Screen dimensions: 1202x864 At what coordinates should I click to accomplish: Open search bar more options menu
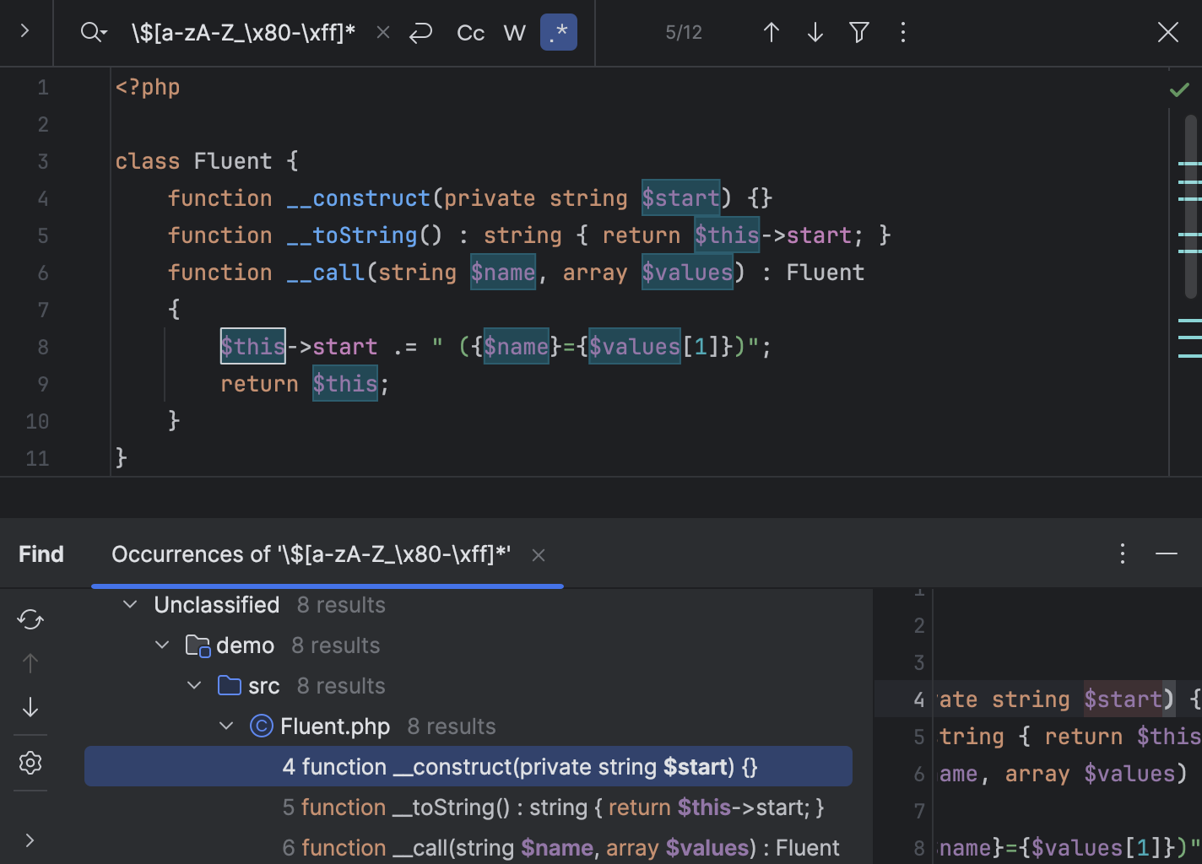pyautogui.click(x=902, y=33)
